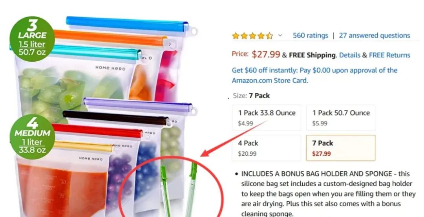This screenshot has height=217, width=424.
Task: Click the 4 Medium green badge
Action: pos(32,137)
